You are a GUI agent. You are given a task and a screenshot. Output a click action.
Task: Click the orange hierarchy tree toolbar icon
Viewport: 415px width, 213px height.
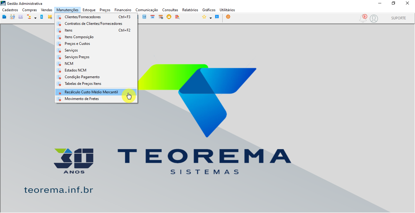[29, 17]
